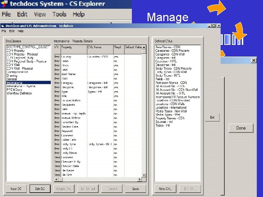Click the New DC button
Viewport: 263px width, 197px height.
(16, 189)
